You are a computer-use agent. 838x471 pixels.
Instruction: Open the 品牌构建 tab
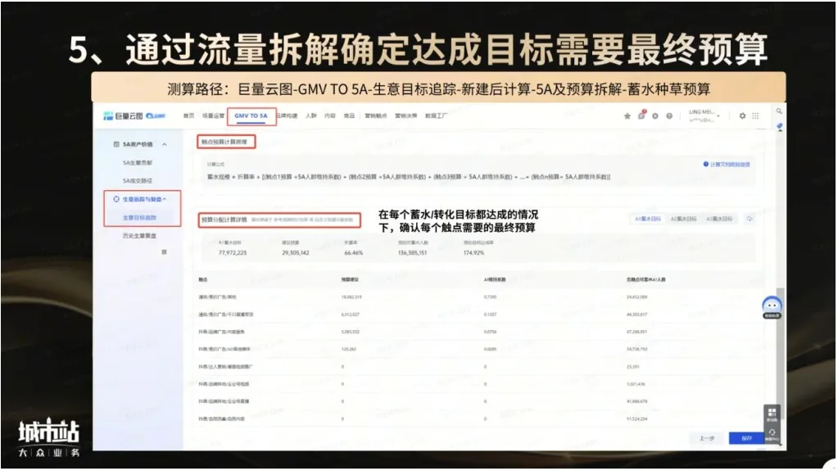pos(287,116)
